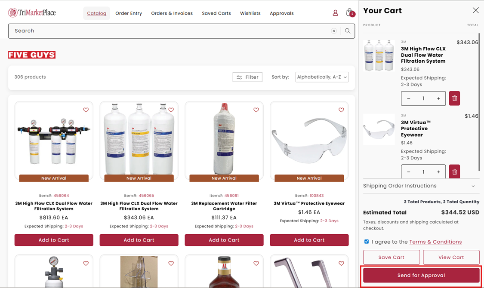Heart the 3M Replacement Water Filter Cartridge

tap(256, 110)
